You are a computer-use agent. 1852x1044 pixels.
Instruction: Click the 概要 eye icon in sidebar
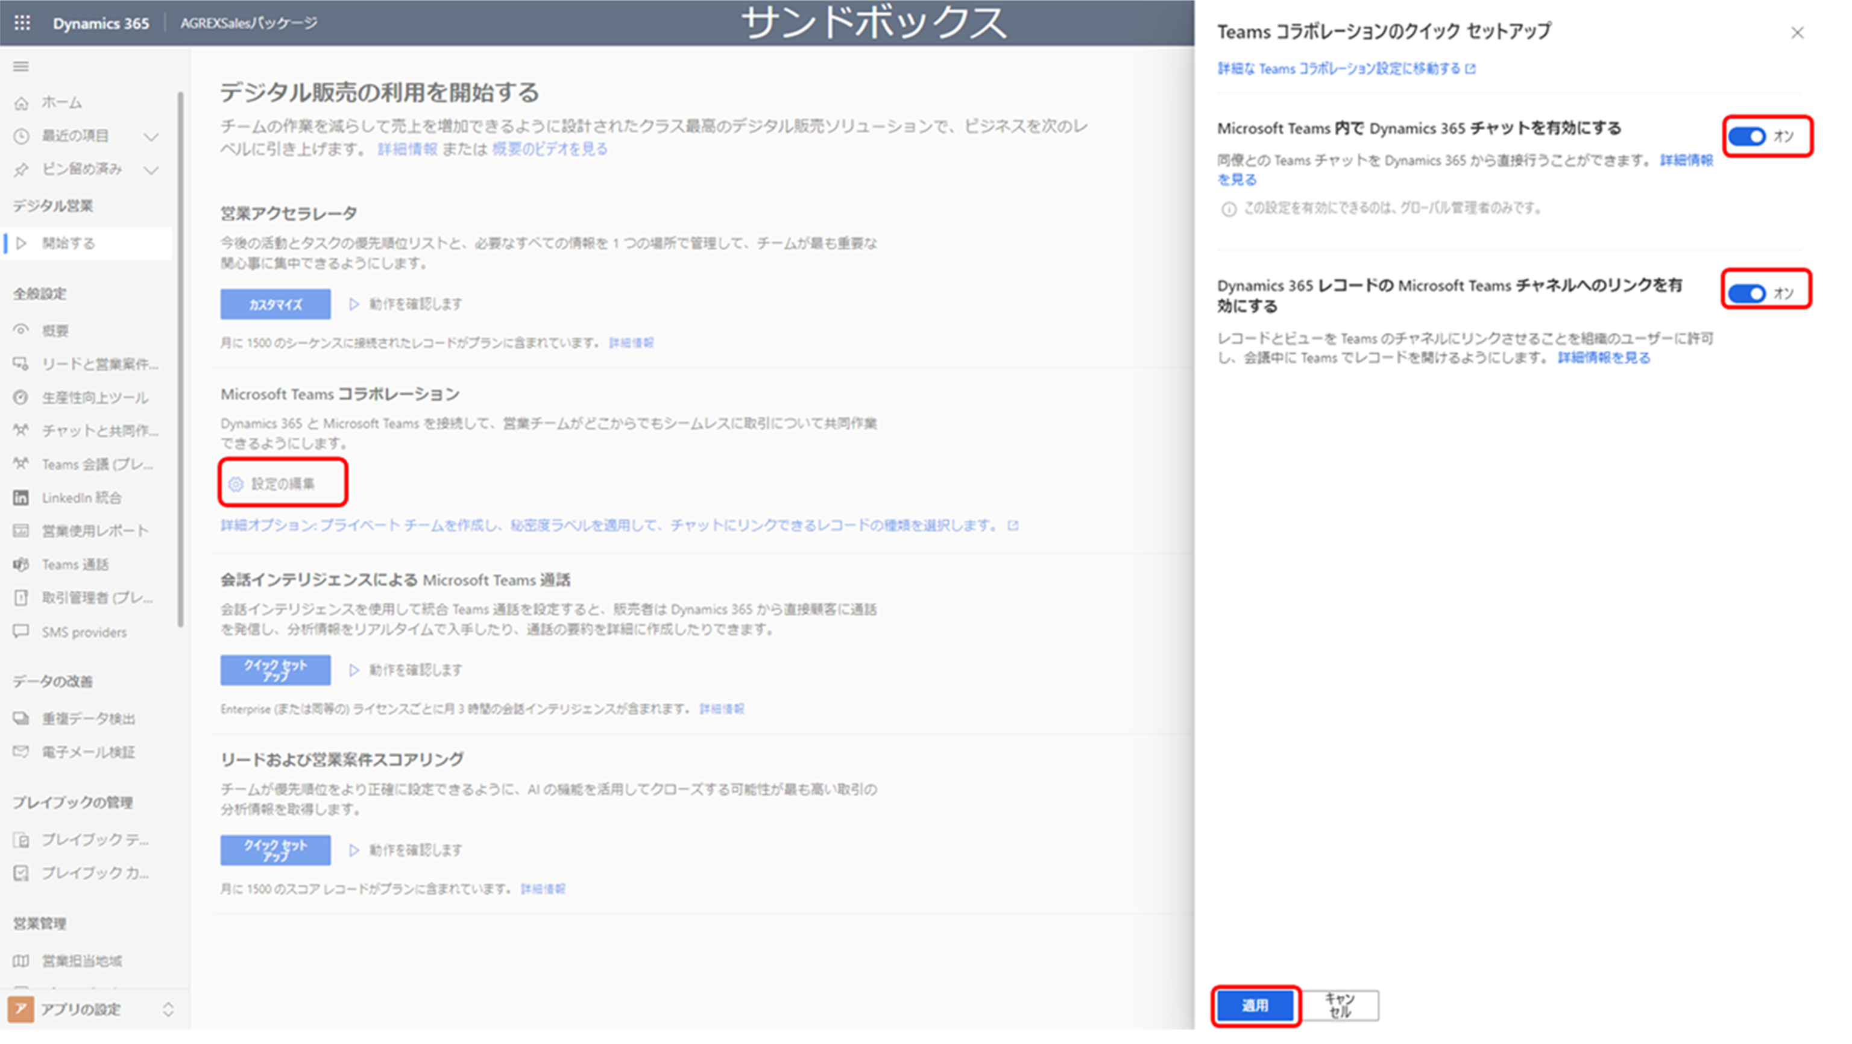tap(22, 331)
